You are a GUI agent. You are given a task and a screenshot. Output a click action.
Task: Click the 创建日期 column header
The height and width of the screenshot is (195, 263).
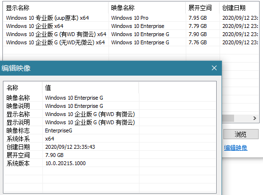(239, 8)
